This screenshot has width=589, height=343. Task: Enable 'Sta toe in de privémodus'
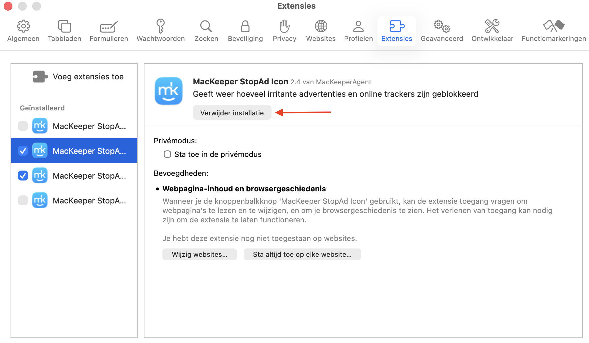(167, 154)
